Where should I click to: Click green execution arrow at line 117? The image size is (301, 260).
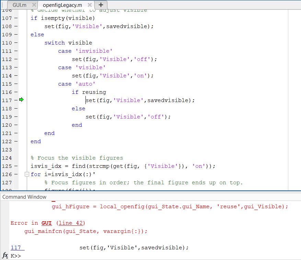pos(22,100)
